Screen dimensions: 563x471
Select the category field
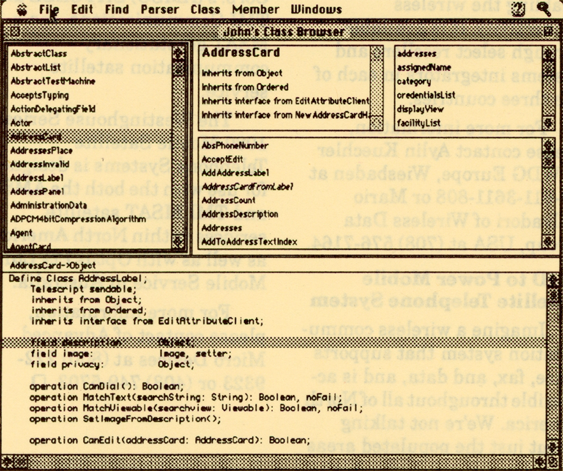click(x=414, y=81)
